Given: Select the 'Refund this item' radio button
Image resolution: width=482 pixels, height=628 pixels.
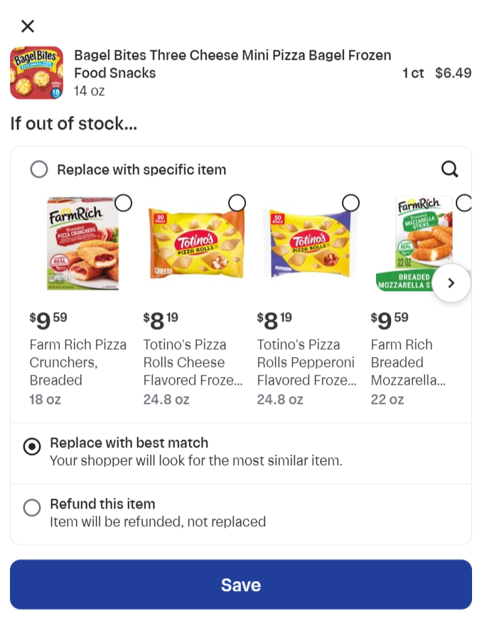Looking at the screenshot, I should [32, 507].
